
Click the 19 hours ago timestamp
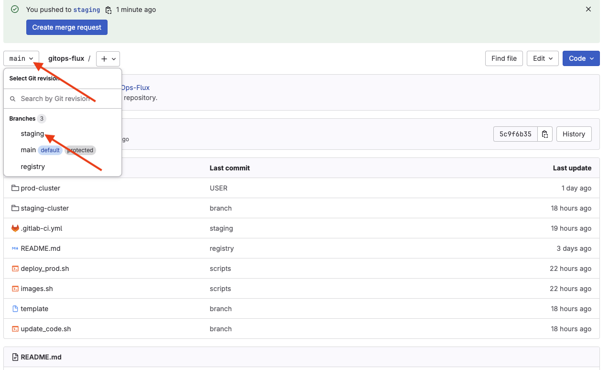point(571,228)
